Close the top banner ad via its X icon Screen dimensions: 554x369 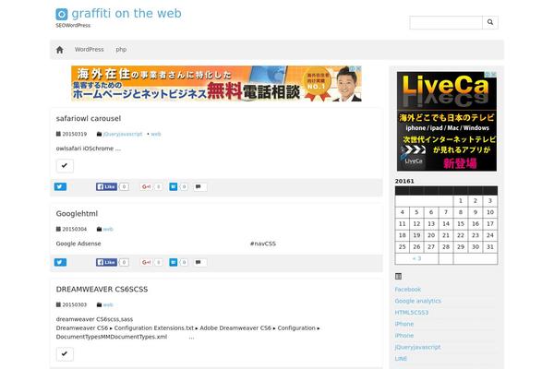(x=358, y=68)
